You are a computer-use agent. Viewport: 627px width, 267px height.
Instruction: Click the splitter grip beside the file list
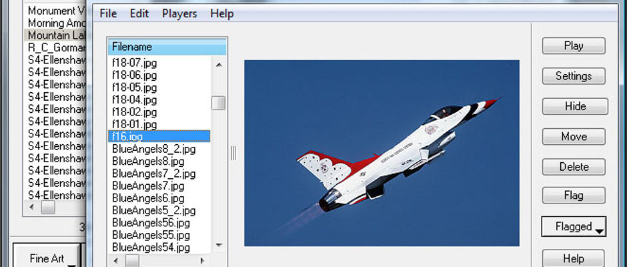point(233,154)
